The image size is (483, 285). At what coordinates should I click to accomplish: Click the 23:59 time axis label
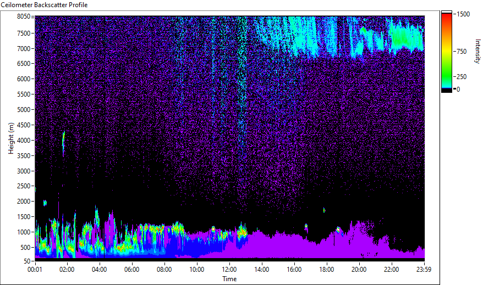coord(424,270)
